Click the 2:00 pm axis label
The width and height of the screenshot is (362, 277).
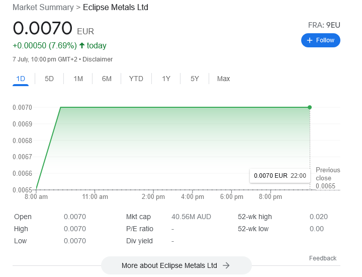pos(153,197)
